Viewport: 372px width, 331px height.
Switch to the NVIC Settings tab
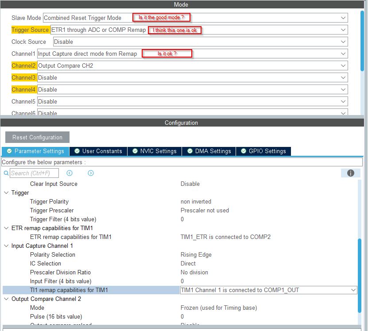(x=155, y=151)
